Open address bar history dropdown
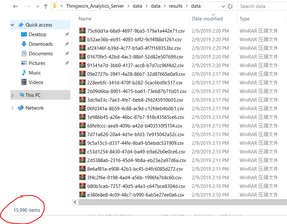Screen dimensions: 287x224 pyautogui.click(x=223, y=7)
